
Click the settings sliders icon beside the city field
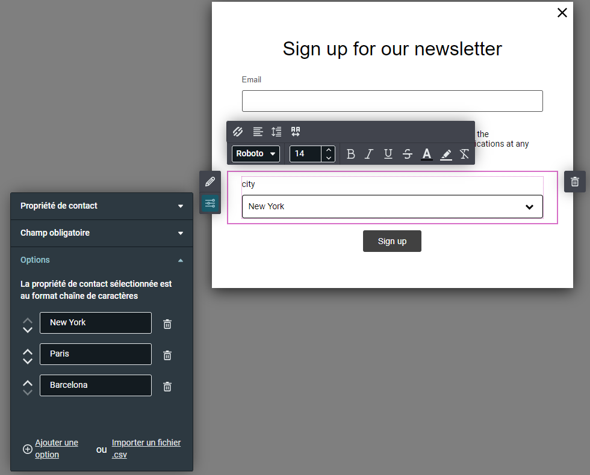click(x=210, y=204)
